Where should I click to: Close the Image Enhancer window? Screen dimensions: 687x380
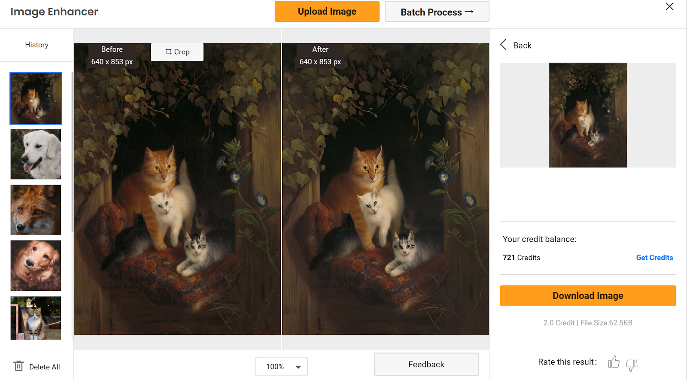[x=669, y=6]
